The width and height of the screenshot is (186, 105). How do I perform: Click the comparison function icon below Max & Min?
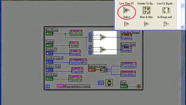146,24
